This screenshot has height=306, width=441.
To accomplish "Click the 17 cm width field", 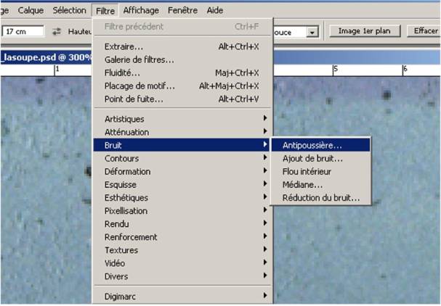I will pos(23,31).
